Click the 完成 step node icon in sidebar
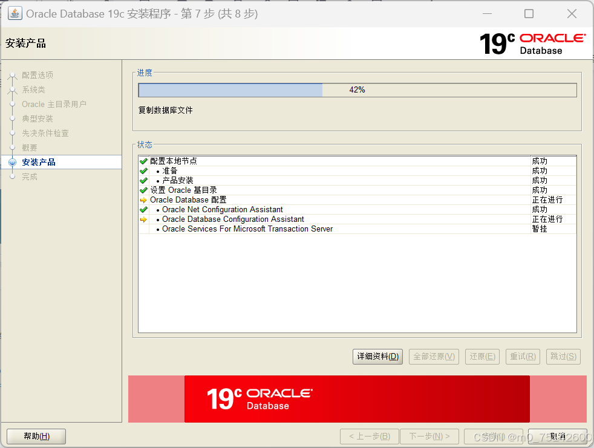The height and width of the screenshot is (448, 594). 13,177
